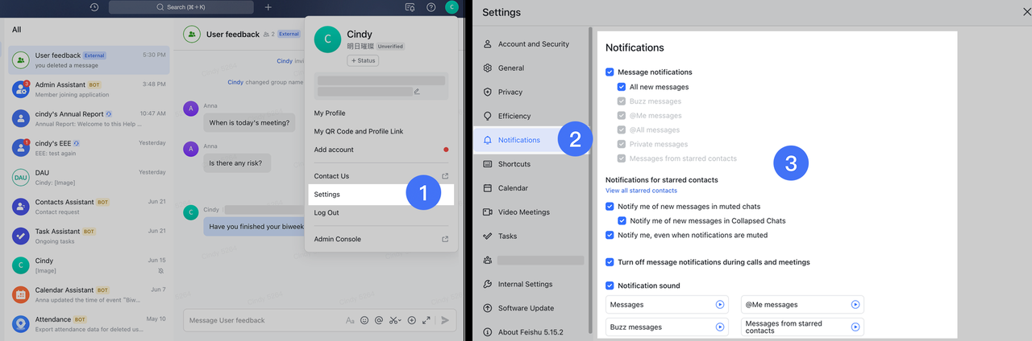Open the history clock icon in top bar
The width and height of the screenshot is (1032, 341).
94,7
